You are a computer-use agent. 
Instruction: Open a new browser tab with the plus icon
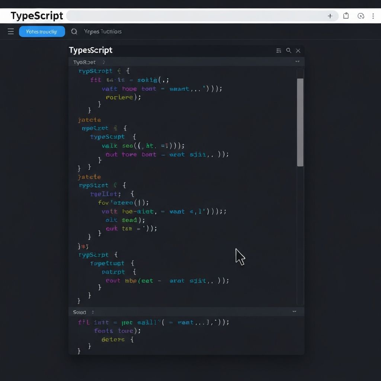click(330, 16)
